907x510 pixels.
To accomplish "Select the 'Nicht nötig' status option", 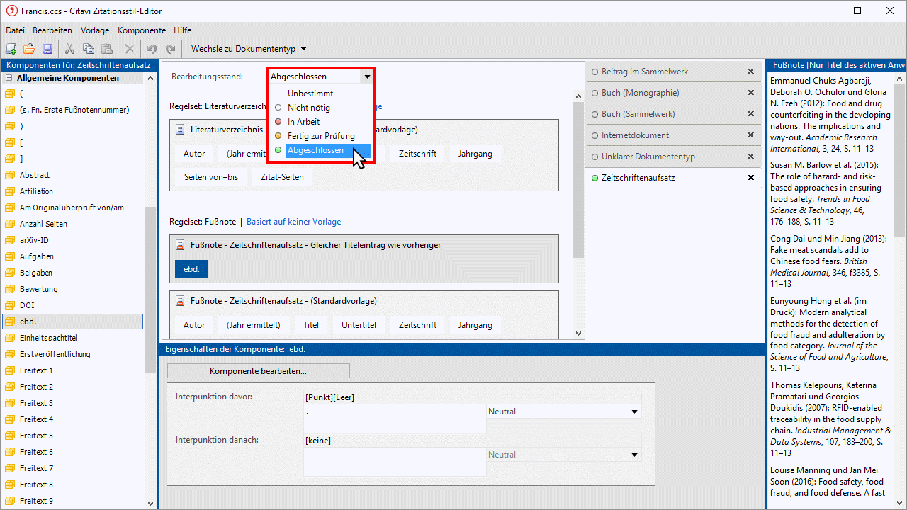I will pos(308,108).
